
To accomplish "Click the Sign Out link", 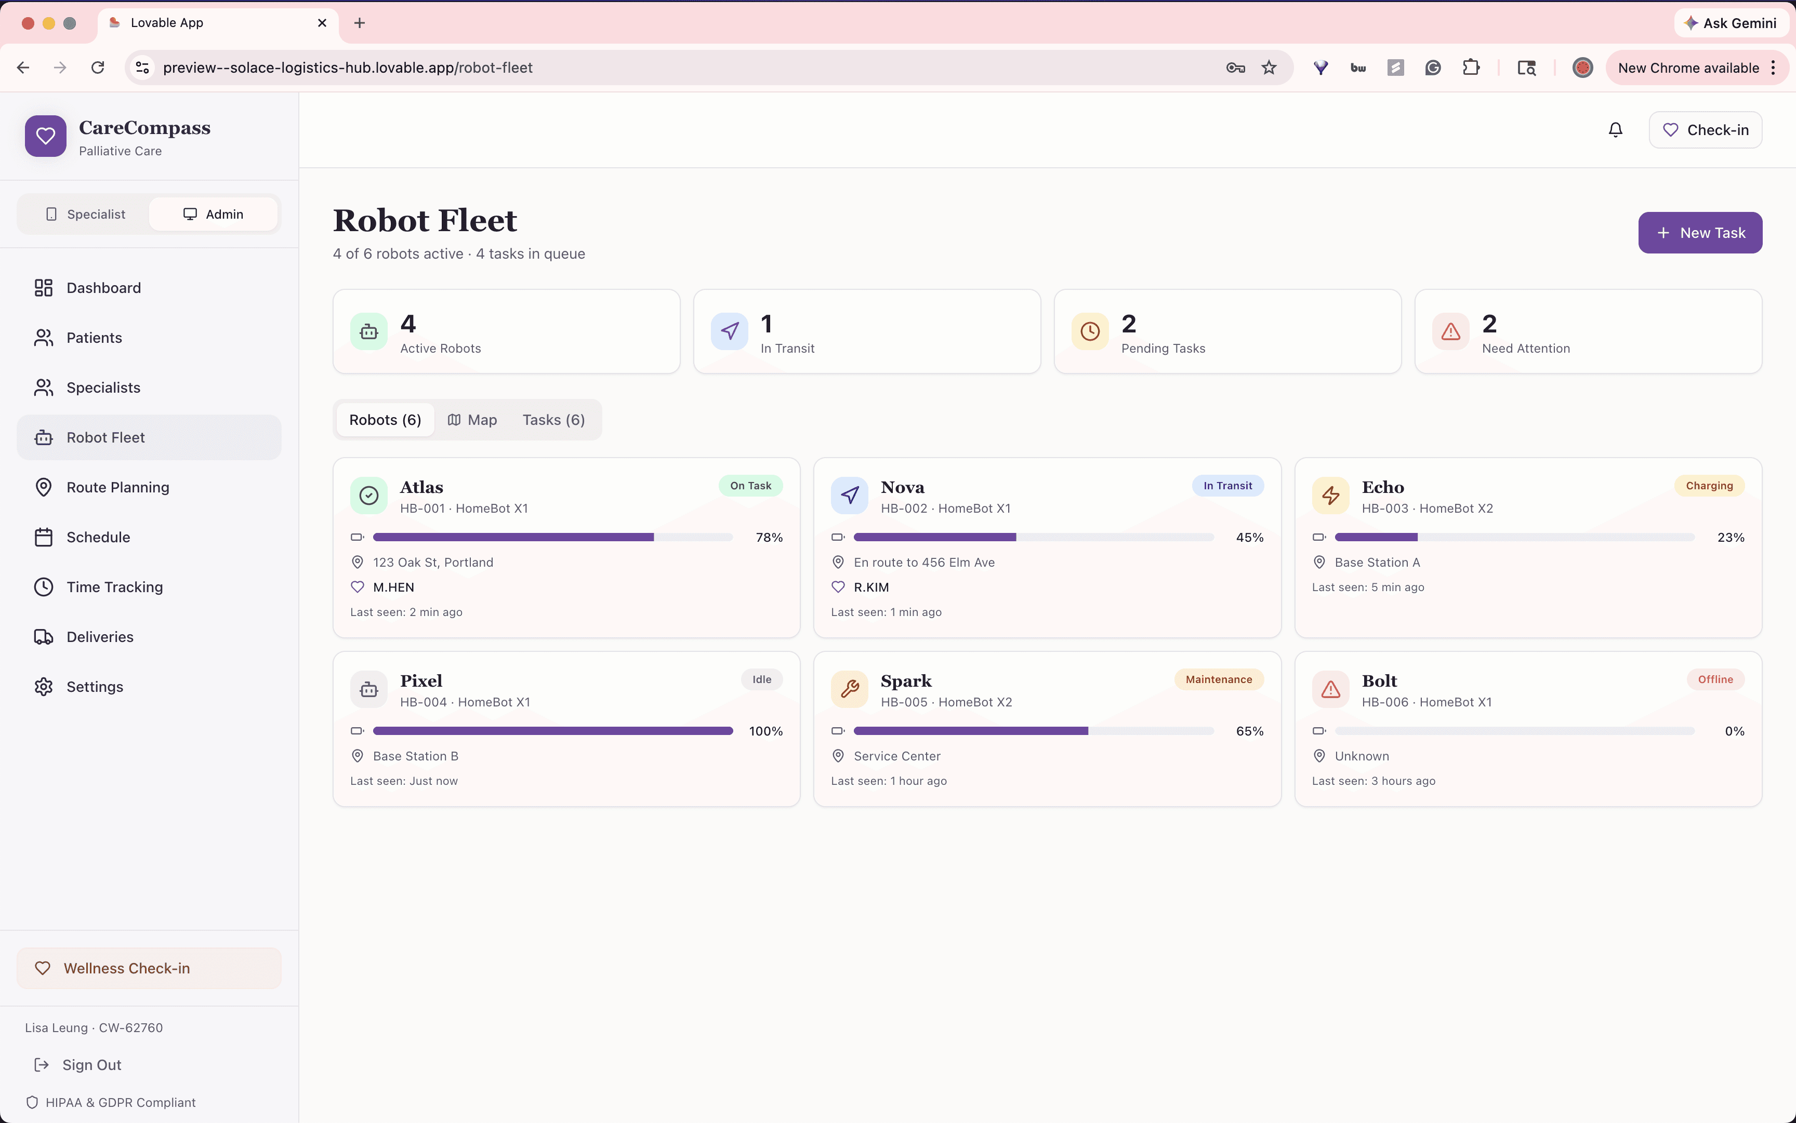I will click(x=90, y=1064).
